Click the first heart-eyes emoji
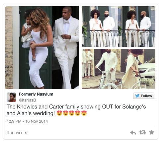Viewport: 161px width, 144px height. [x=59, y=113]
